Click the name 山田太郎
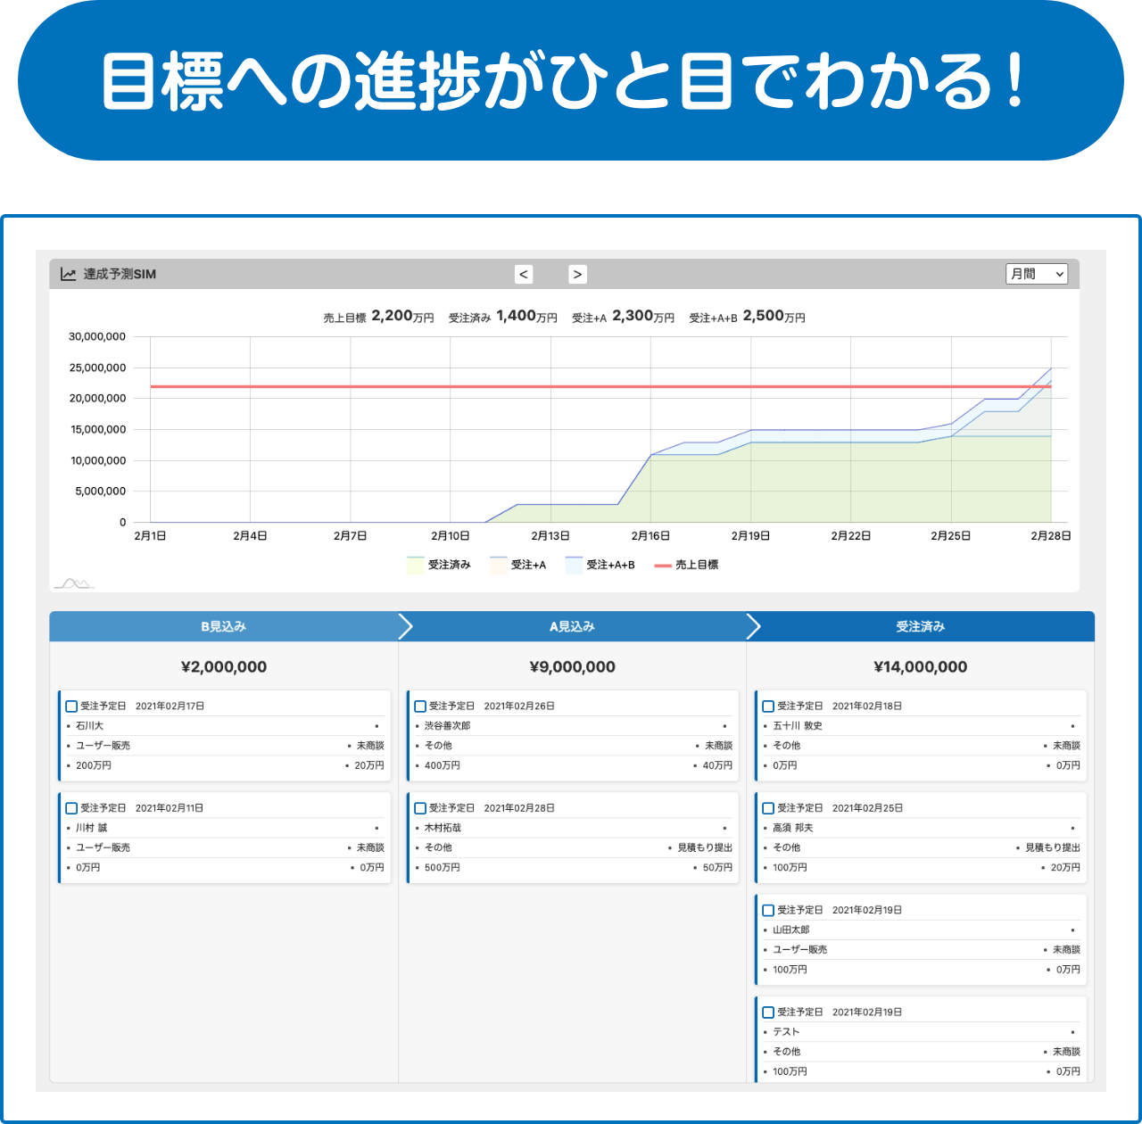The width and height of the screenshot is (1142, 1124). tap(791, 930)
